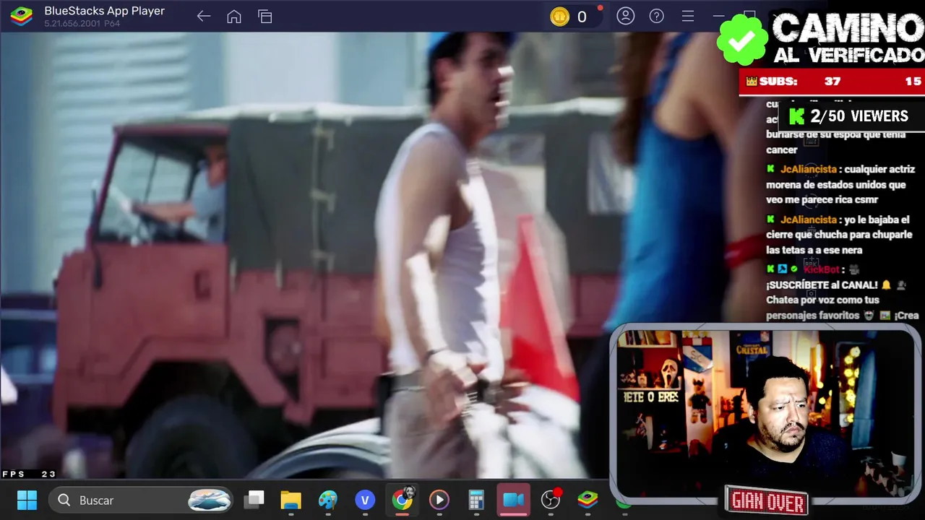This screenshot has height=520, width=925.
Task: Open the blue V app in taskbar
Action: (x=365, y=500)
